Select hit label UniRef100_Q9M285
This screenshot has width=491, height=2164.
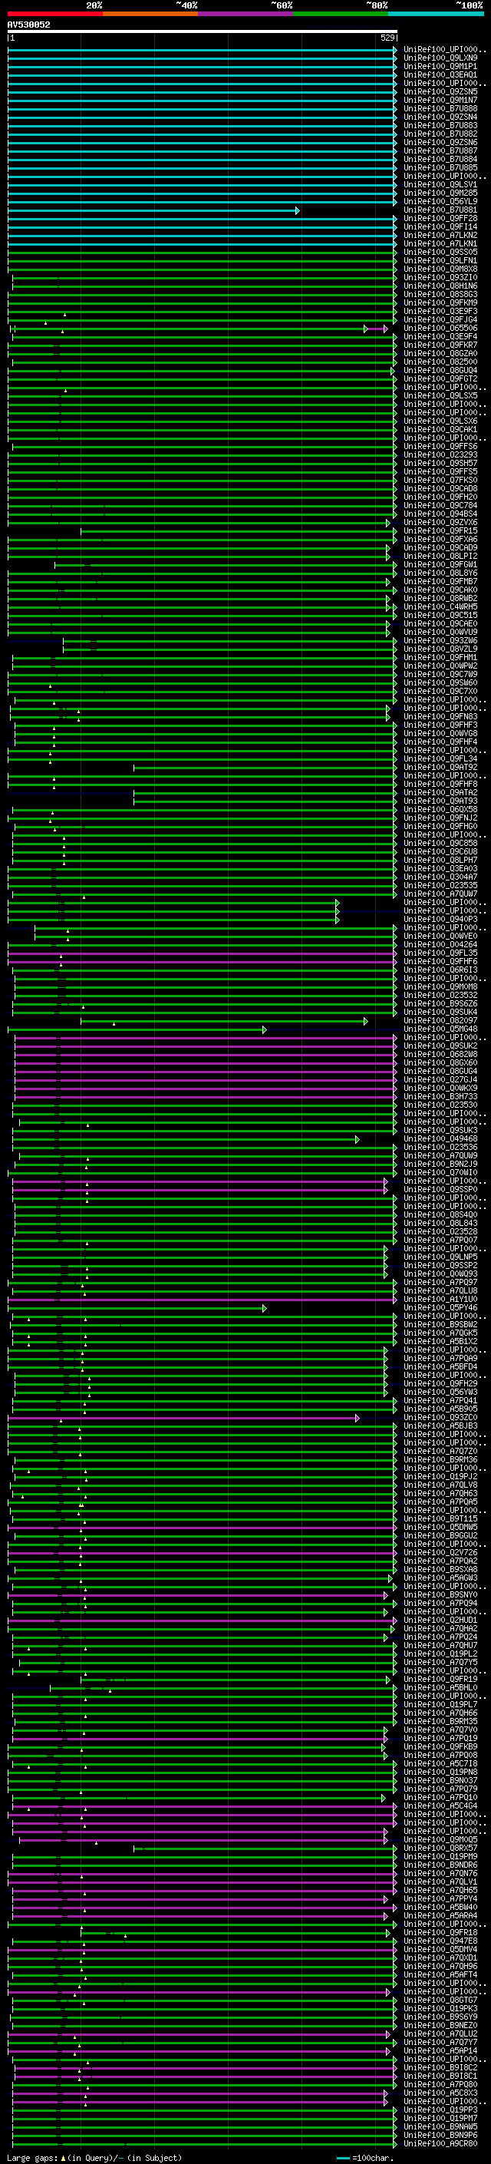coord(440,193)
